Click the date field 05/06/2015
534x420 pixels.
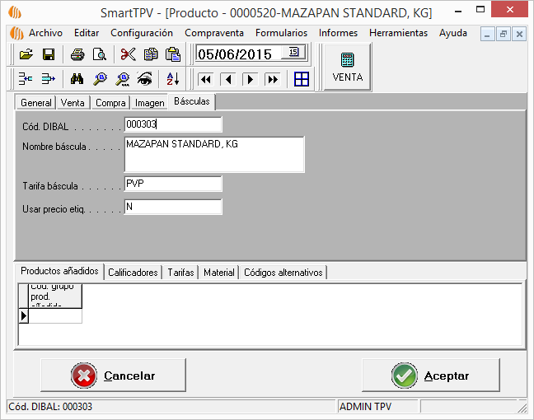(238, 54)
